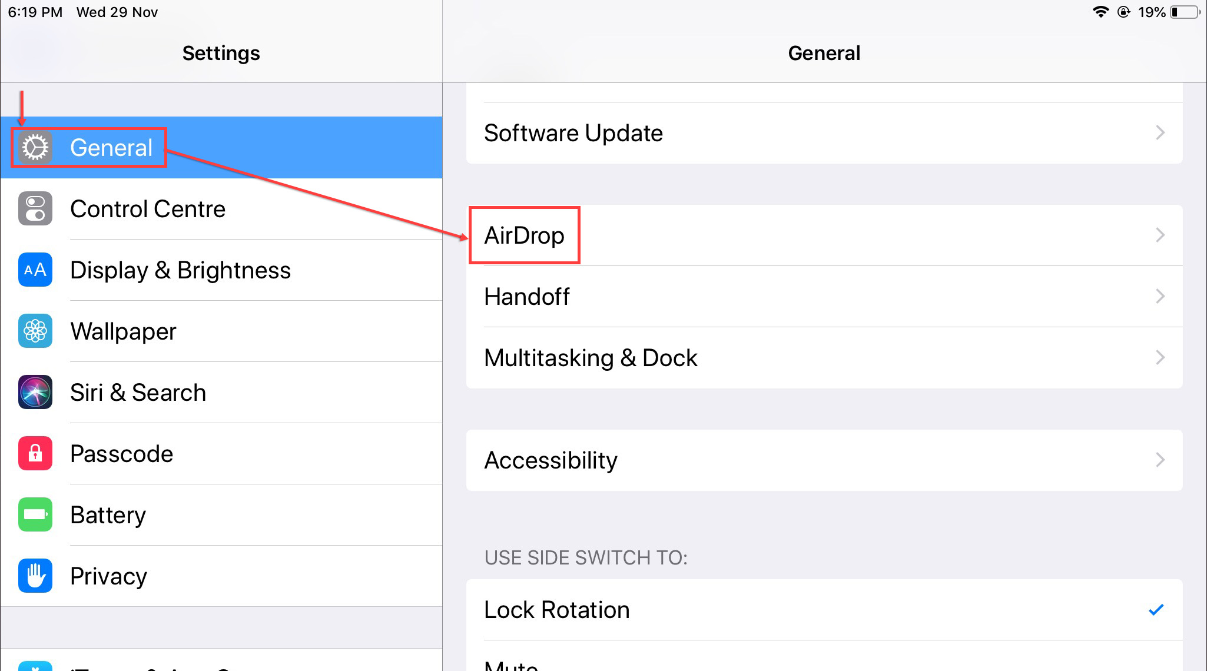
Task: Tap the Wallpaper flower icon
Action: (x=35, y=331)
